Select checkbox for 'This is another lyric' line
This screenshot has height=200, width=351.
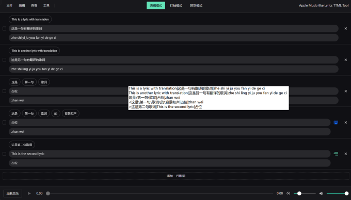click(4, 60)
